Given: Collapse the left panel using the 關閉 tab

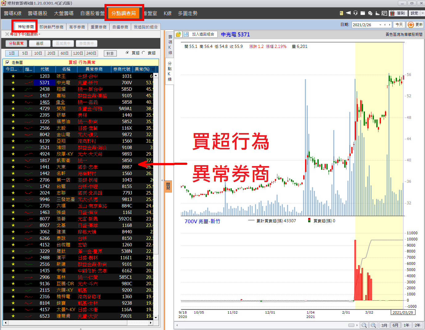Looking at the screenshot, I should click(x=168, y=186).
